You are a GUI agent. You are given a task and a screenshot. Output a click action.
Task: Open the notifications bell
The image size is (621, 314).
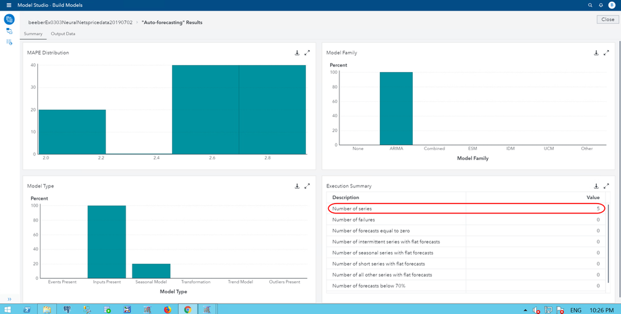coord(600,5)
